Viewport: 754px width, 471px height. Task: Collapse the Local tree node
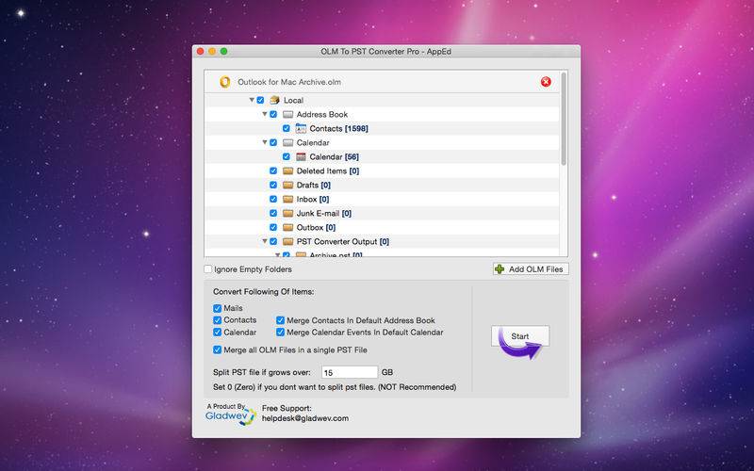coord(252,100)
